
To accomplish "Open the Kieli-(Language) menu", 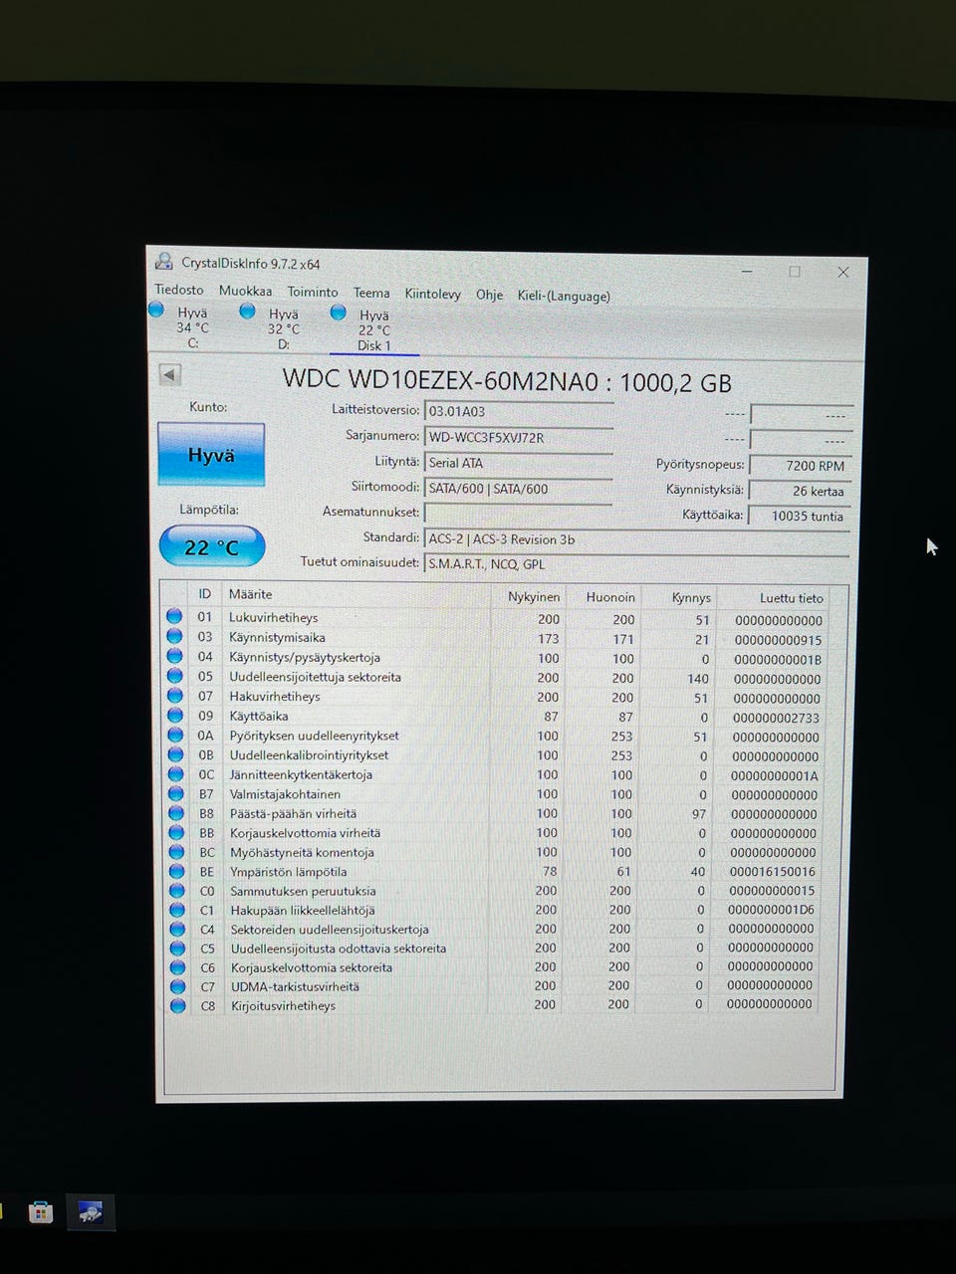I will [x=564, y=296].
